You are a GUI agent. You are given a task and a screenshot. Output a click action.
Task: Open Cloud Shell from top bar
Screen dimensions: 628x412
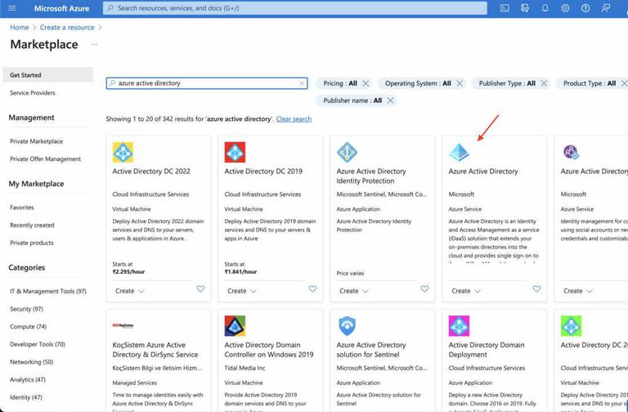(x=505, y=8)
